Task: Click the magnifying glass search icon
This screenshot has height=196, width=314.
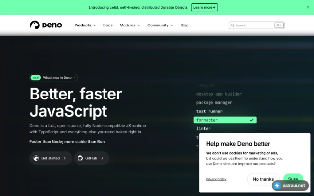Action: click(232, 25)
